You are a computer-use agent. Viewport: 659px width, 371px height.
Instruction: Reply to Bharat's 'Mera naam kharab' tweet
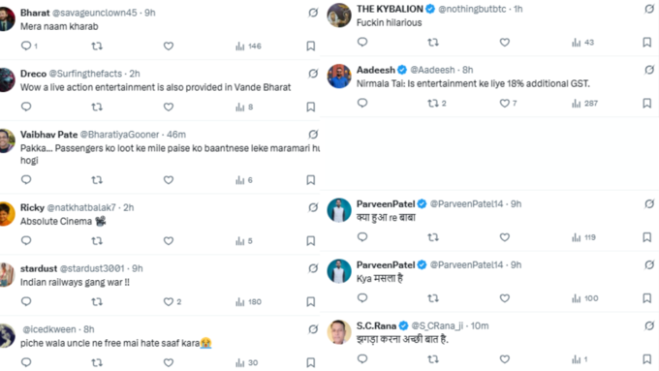[28, 46]
